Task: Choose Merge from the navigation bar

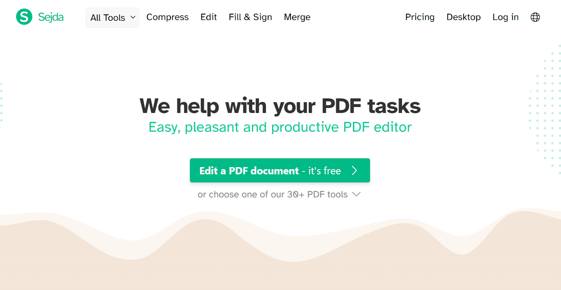Action: [297, 17]
